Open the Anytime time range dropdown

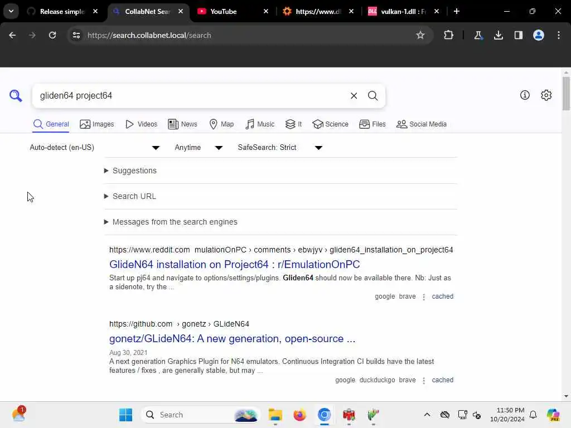tap(199, 147)
